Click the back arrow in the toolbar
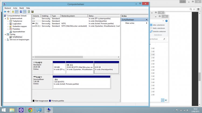Viewport: 202px width, 113px height. pos(5,12)
